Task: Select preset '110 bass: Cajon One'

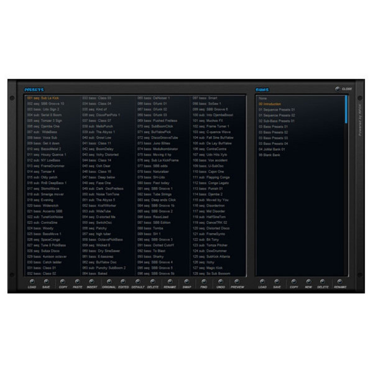Action: coord(208,172)
